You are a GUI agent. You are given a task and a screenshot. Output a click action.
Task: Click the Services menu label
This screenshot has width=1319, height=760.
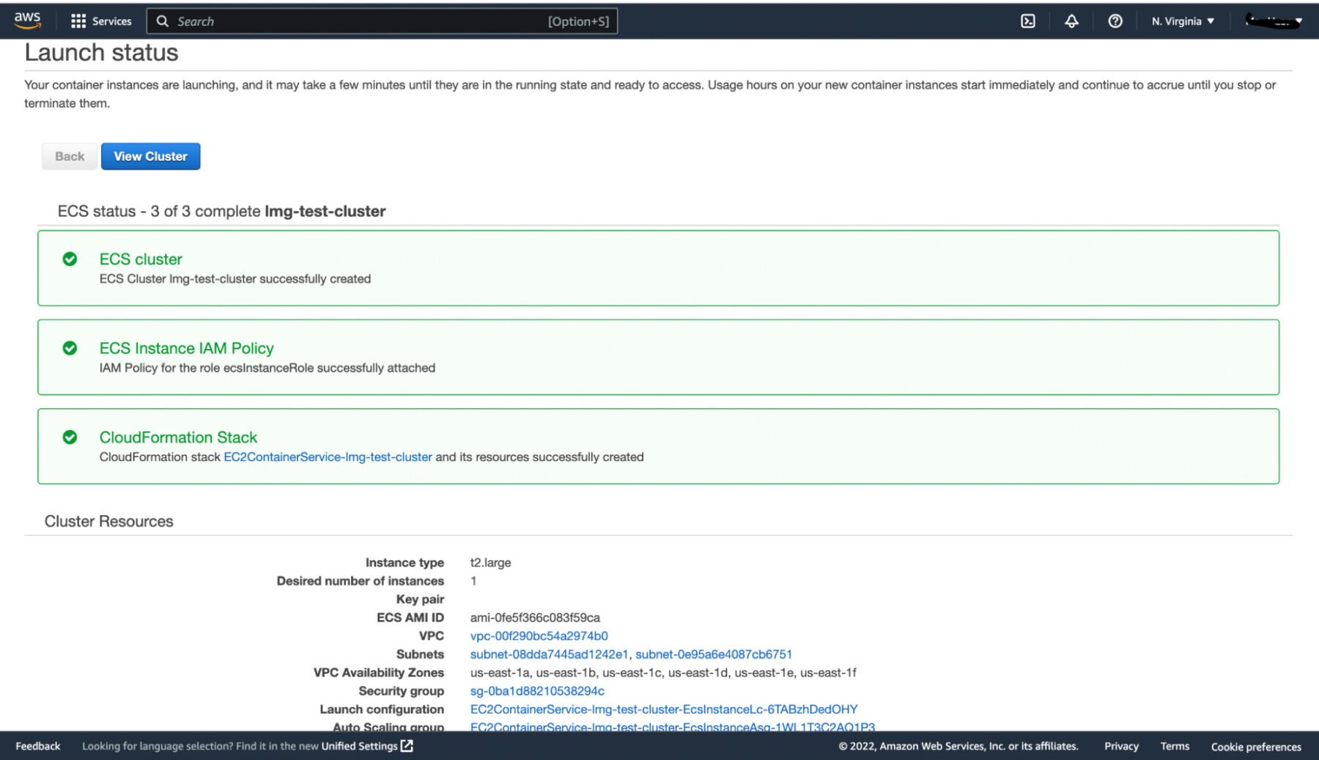pos(111,21)
